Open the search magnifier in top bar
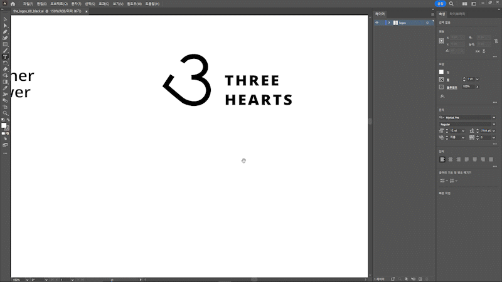 click(451, 4)
